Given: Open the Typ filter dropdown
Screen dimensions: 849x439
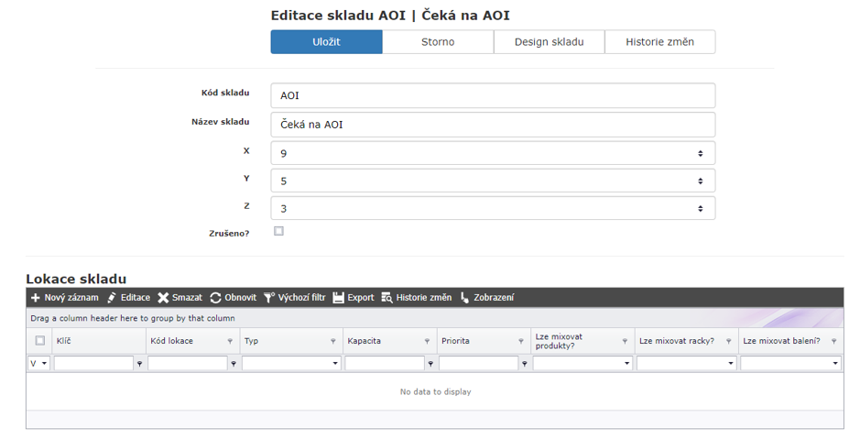Looking at the screenshot, I should (x=334, y=364).
